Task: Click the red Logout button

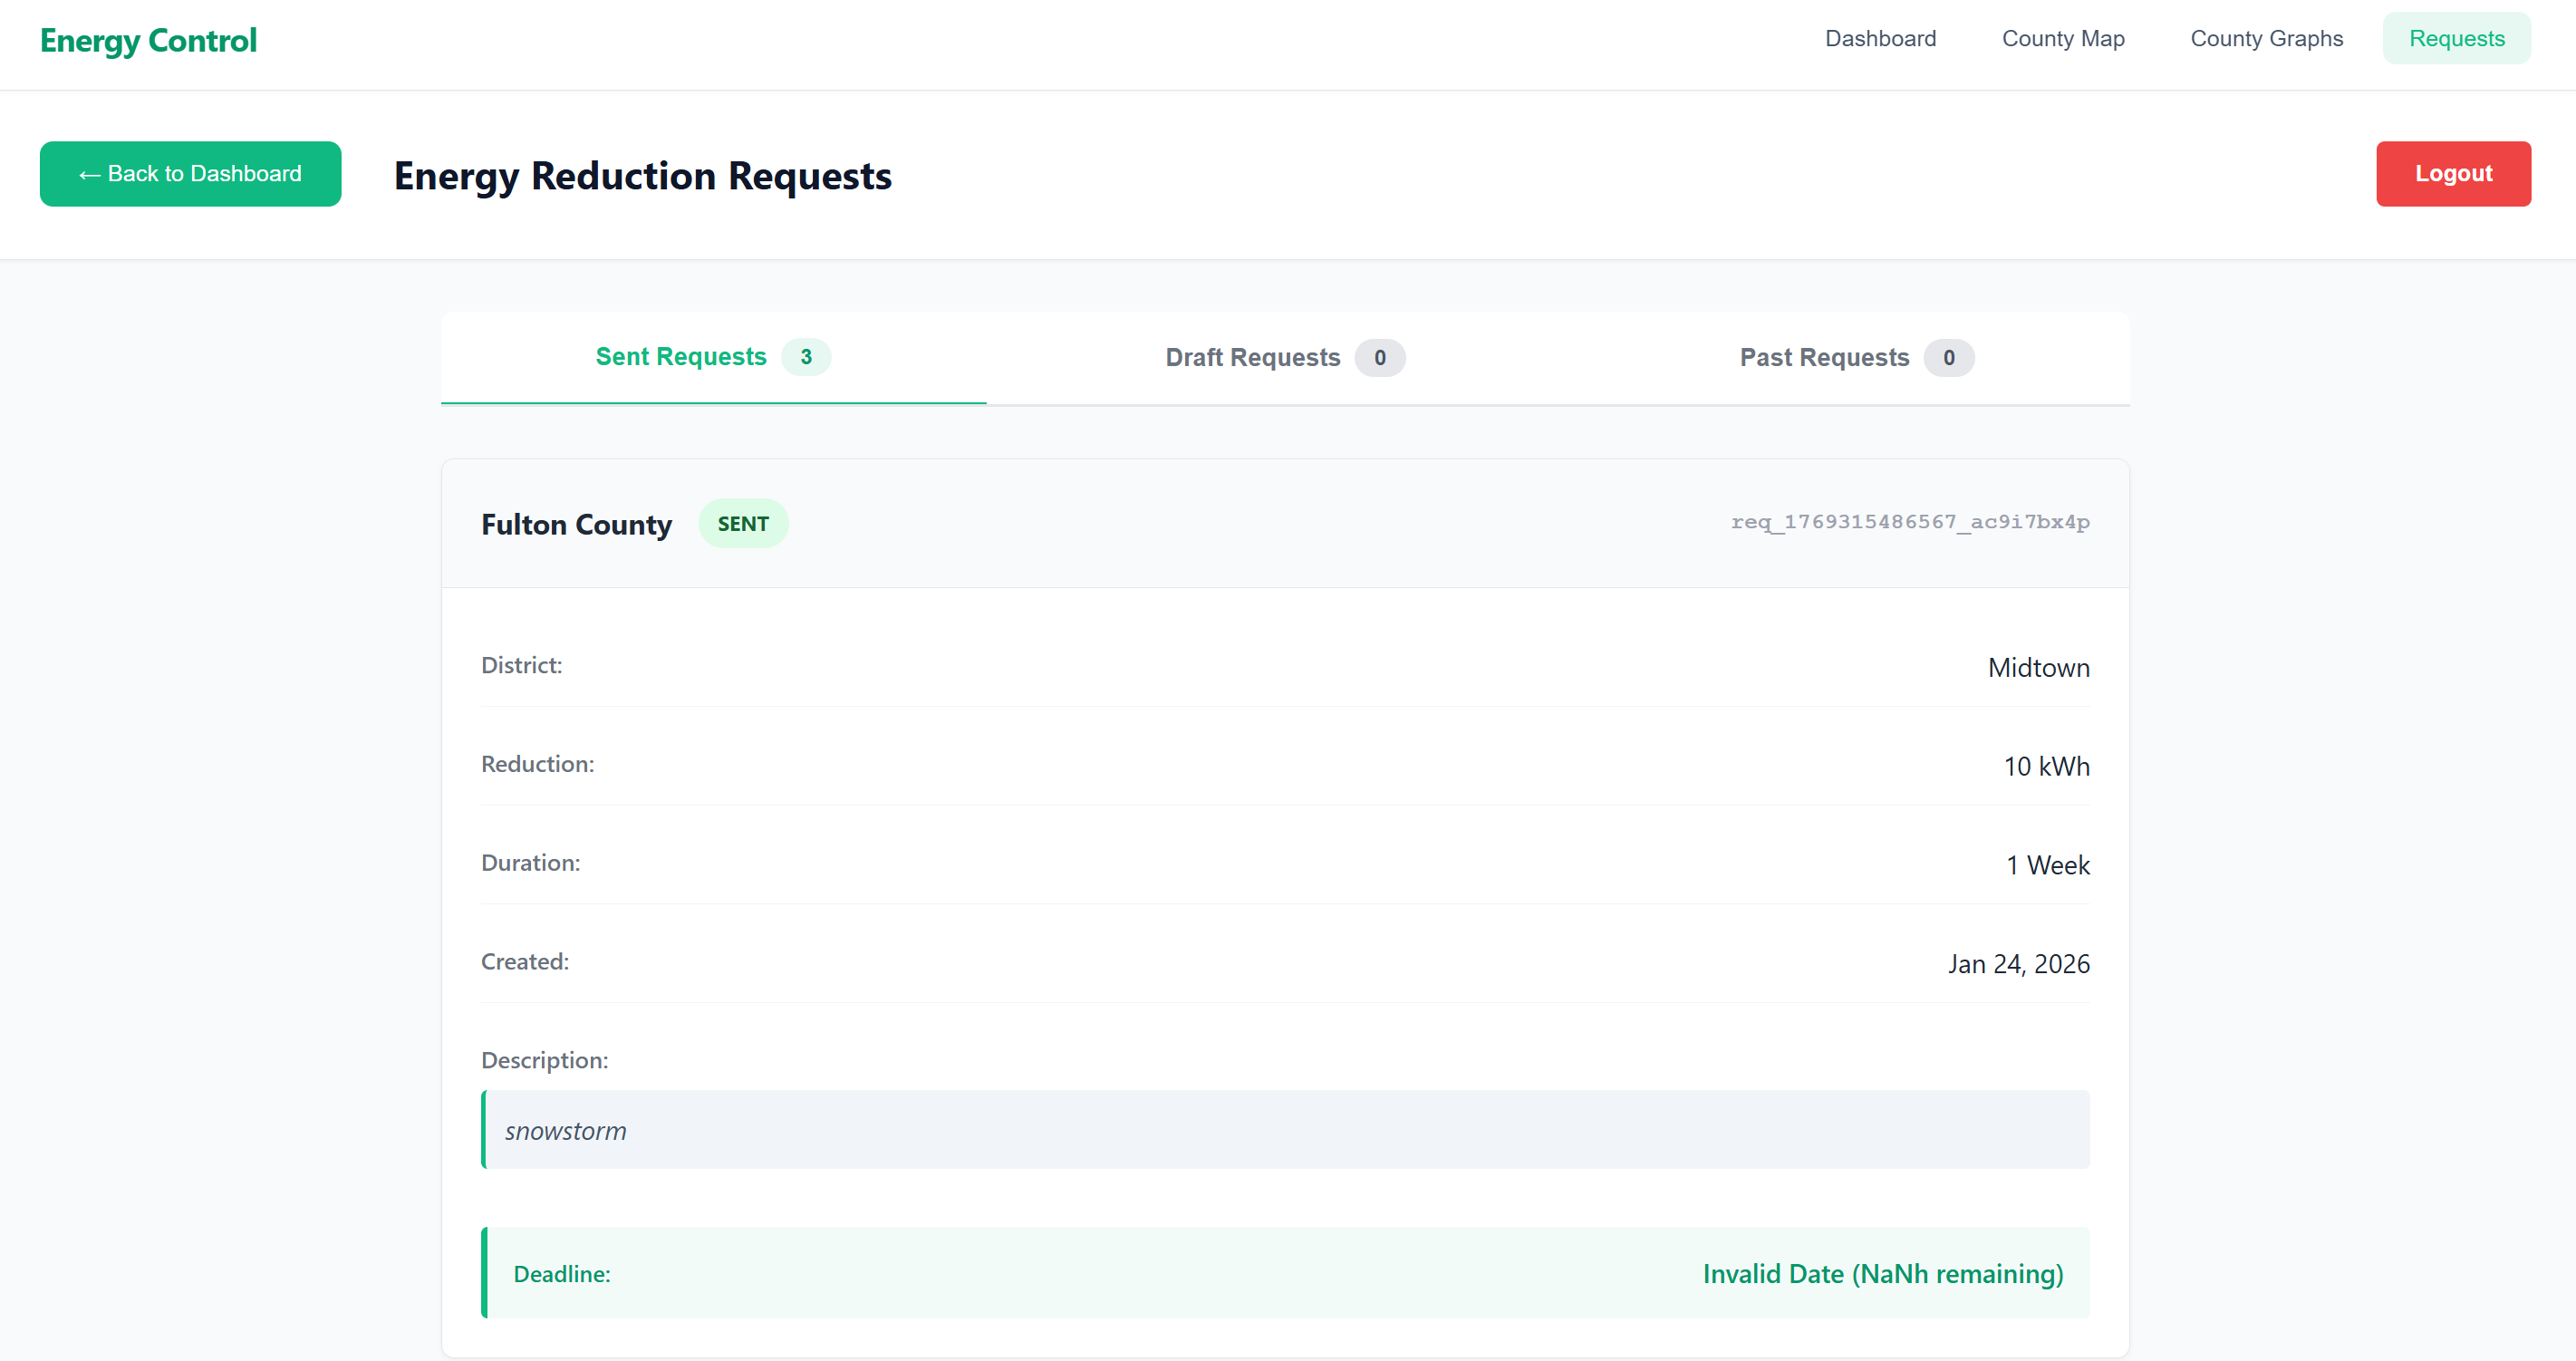Action: (x=2452, y=174)
